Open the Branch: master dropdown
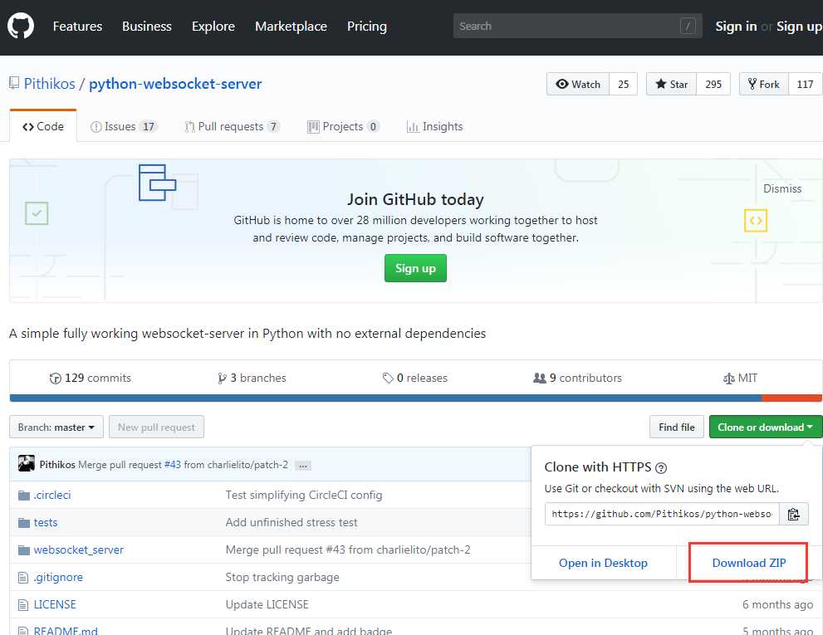 (x=56, y=427)
